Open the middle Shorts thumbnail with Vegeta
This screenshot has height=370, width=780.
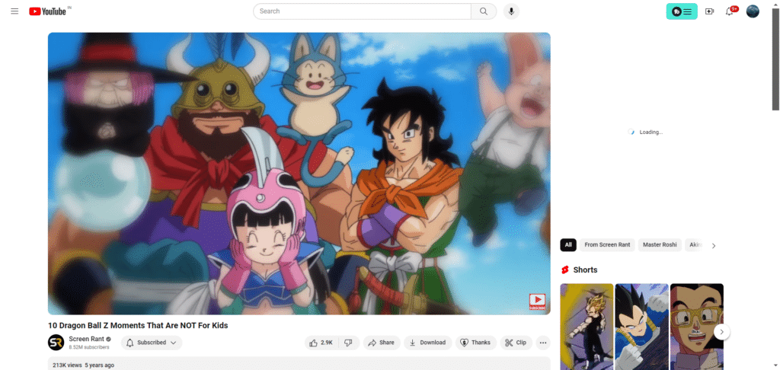(641, 327)
